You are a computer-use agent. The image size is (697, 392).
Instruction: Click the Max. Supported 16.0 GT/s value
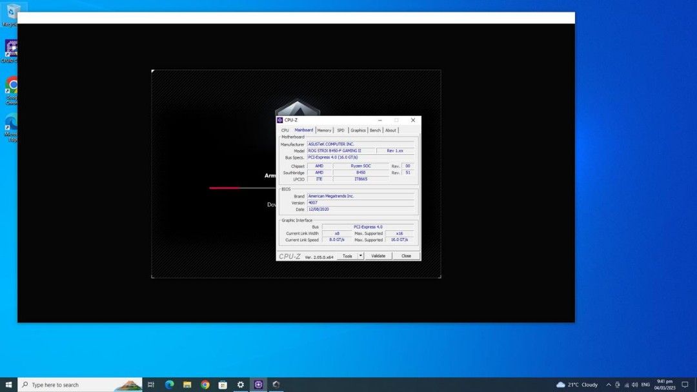399,240
